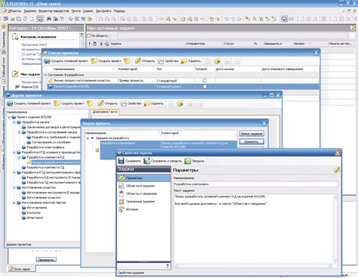Collapse Разработка КТД основного производства node
The width and height of the screenshot is (358, 278).
[14, 153]
